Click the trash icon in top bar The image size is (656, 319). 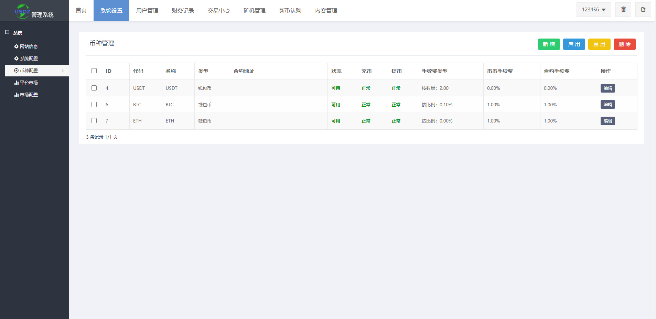pos(623,9)
